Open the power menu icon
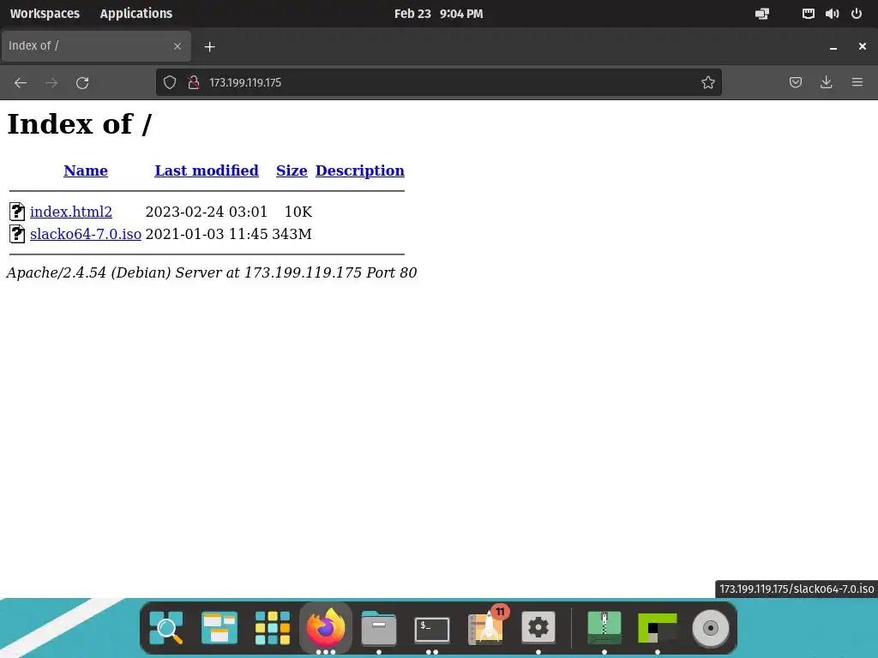878x658 pixels. (857, 14)
